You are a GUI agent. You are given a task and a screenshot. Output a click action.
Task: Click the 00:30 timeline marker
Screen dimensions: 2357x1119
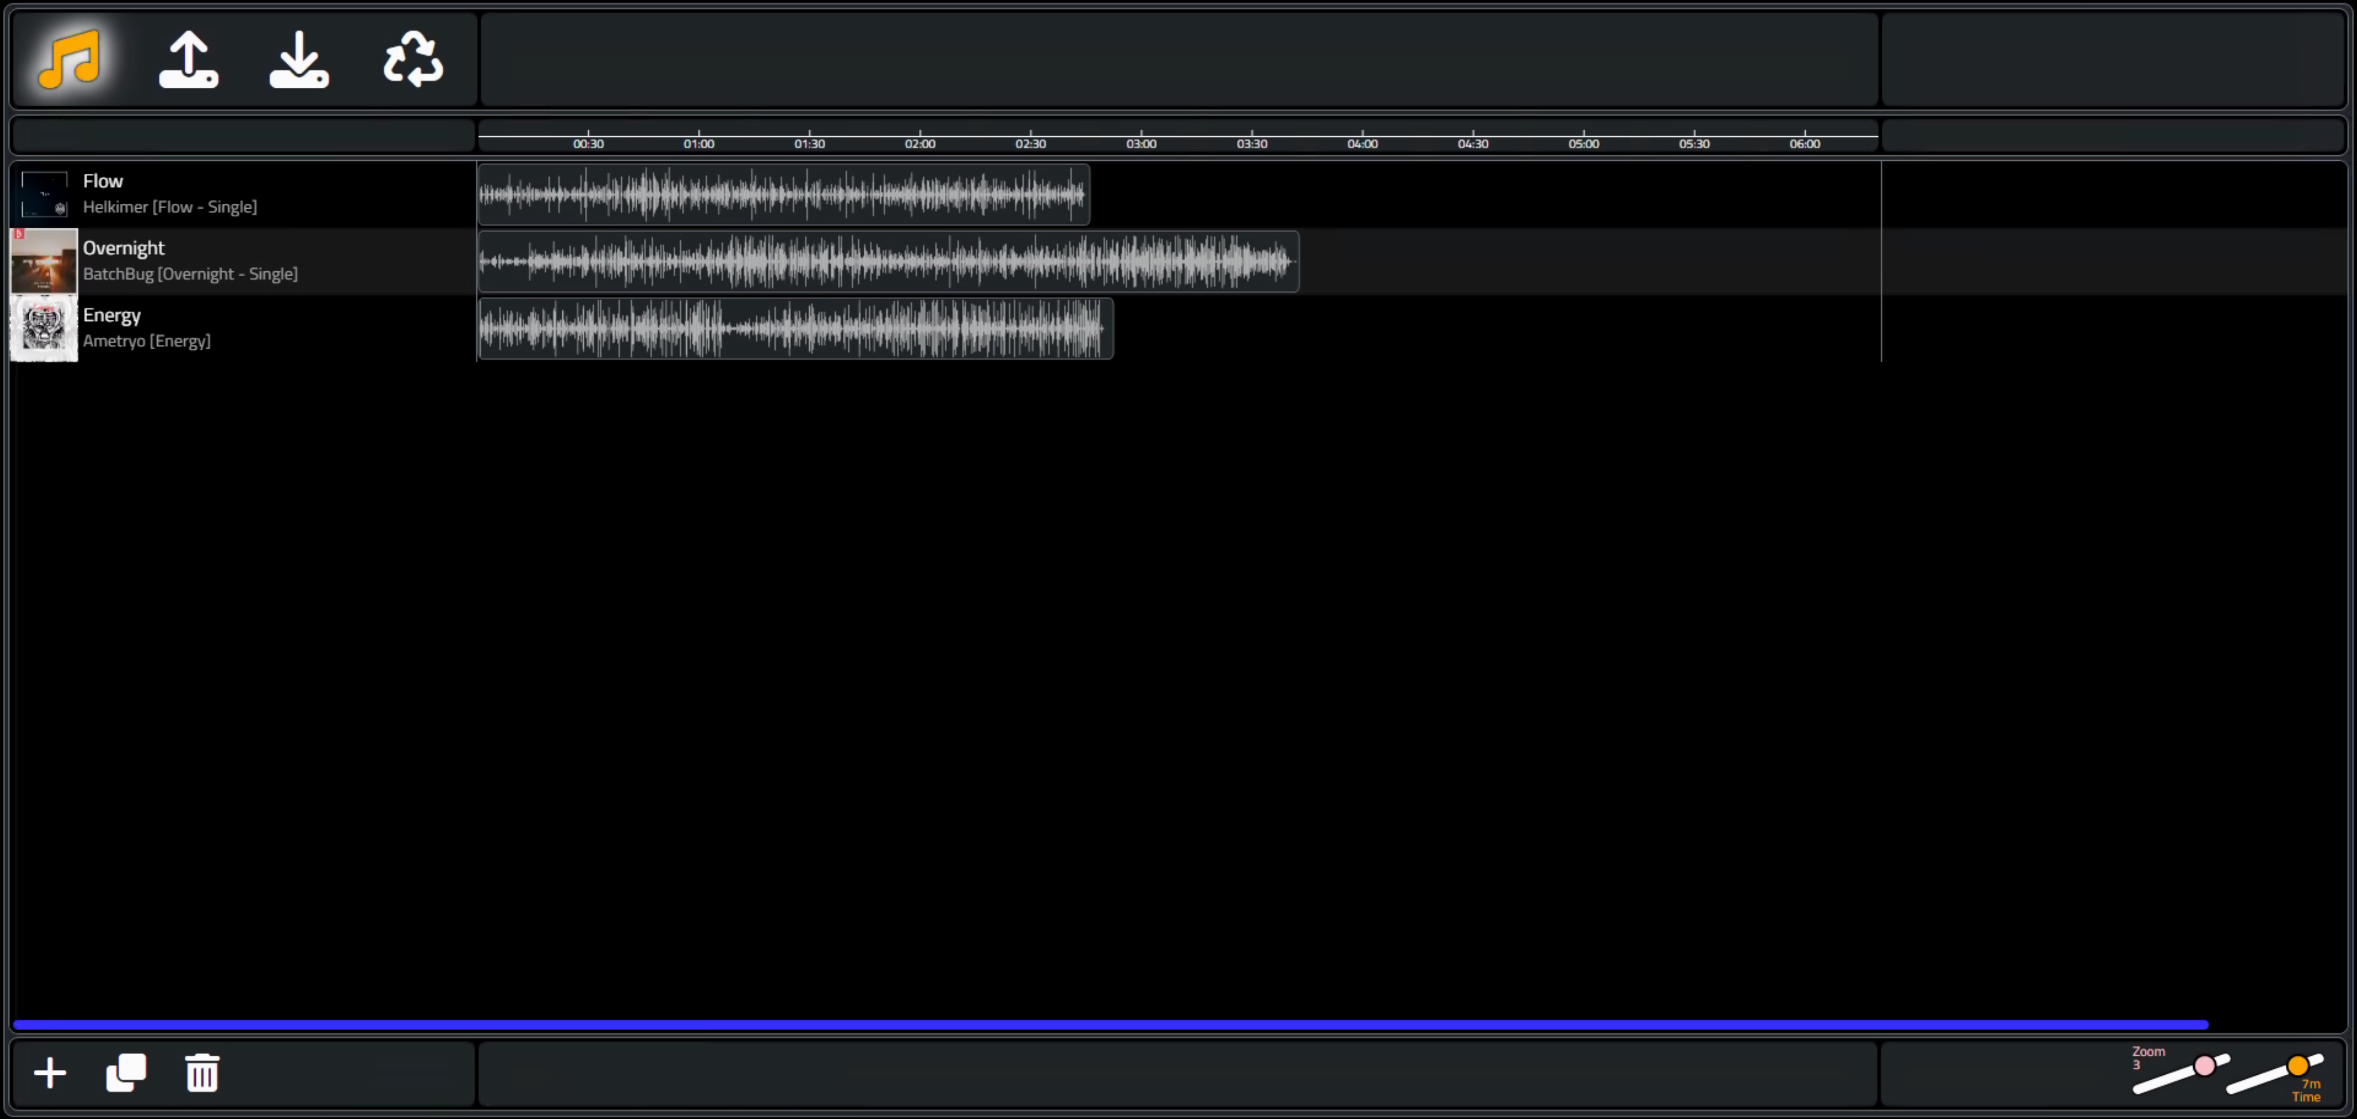click(589, 144)
